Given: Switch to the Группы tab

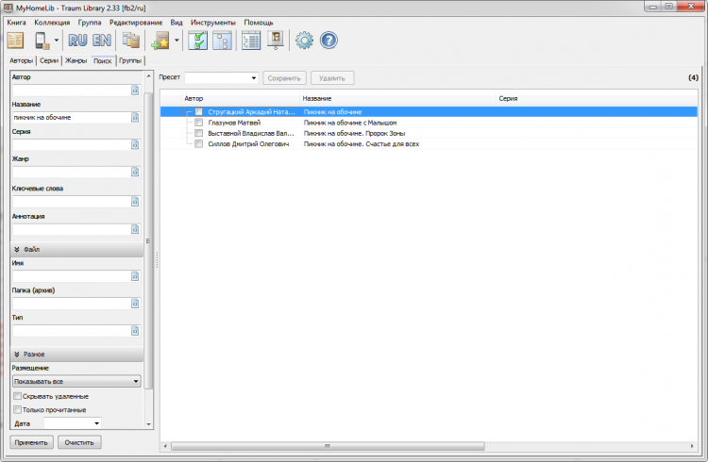Looking at the screenshot, I should click(130, 60).
